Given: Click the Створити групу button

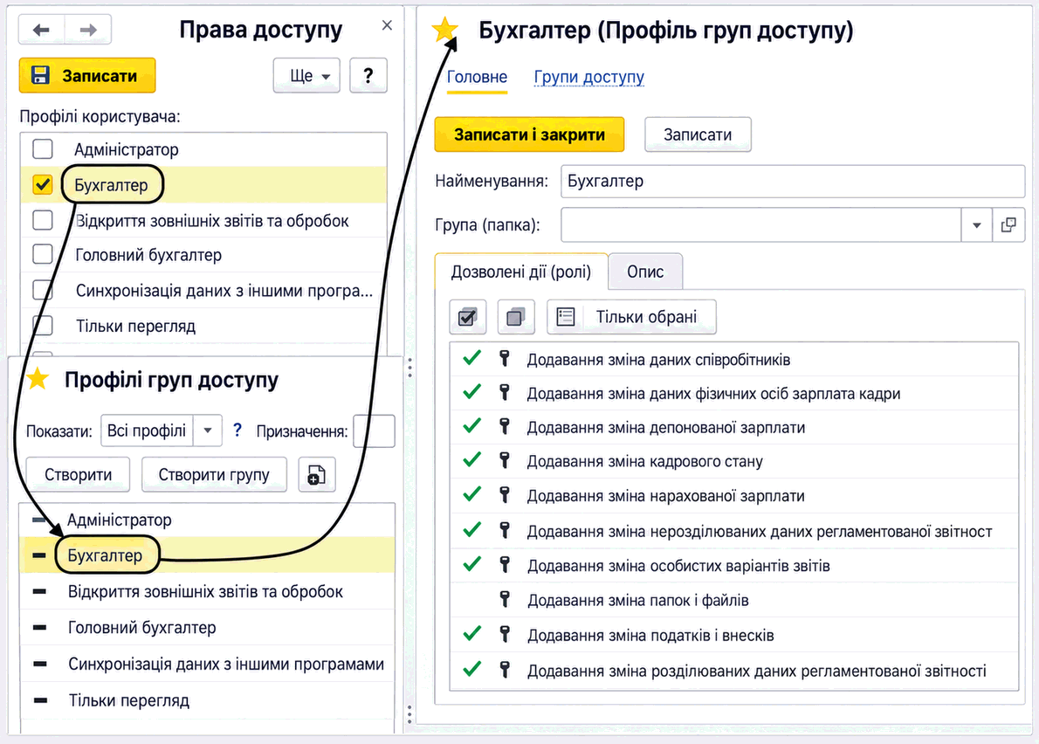Looking at the screenshot, I should tap(214, 474).
